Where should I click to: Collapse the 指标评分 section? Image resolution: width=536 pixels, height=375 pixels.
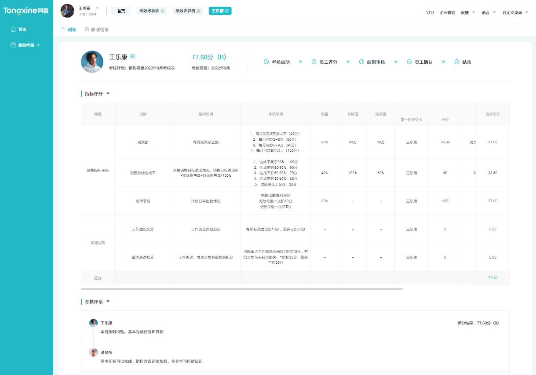click(x=108, y=94)
